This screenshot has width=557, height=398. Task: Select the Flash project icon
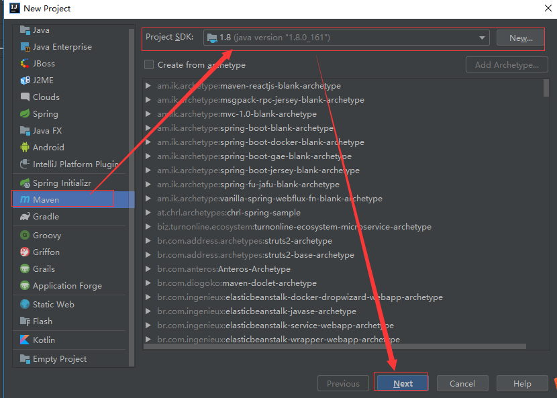click(x=25, y=321)
